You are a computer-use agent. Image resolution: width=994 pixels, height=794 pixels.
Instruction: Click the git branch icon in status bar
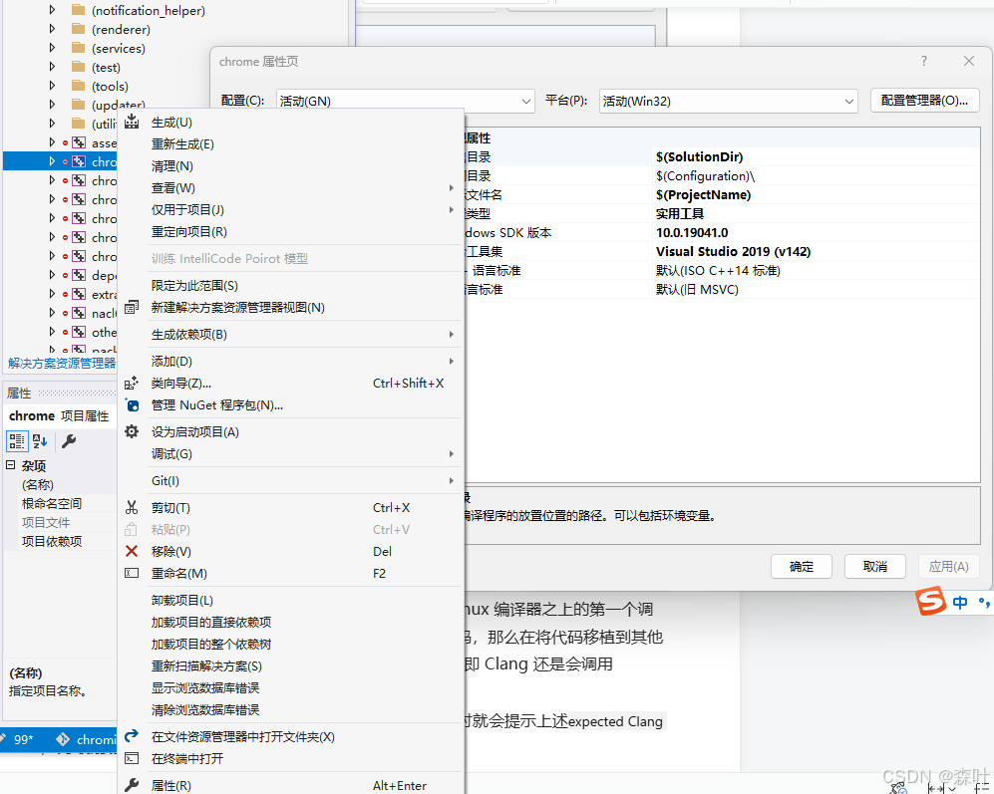63,739
